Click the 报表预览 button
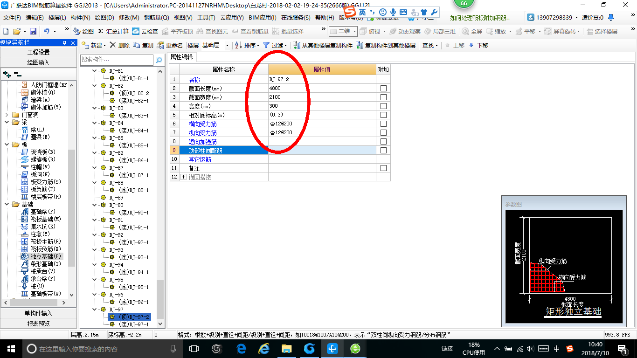Screen dimensions: 637x358 pyautogui.click(x=38, y=324)
